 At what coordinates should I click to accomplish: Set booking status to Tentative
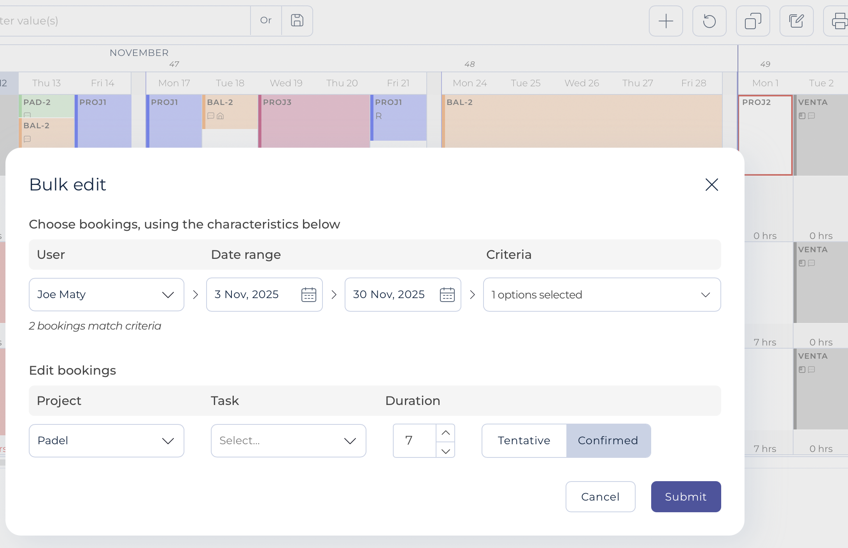(524, 440)
